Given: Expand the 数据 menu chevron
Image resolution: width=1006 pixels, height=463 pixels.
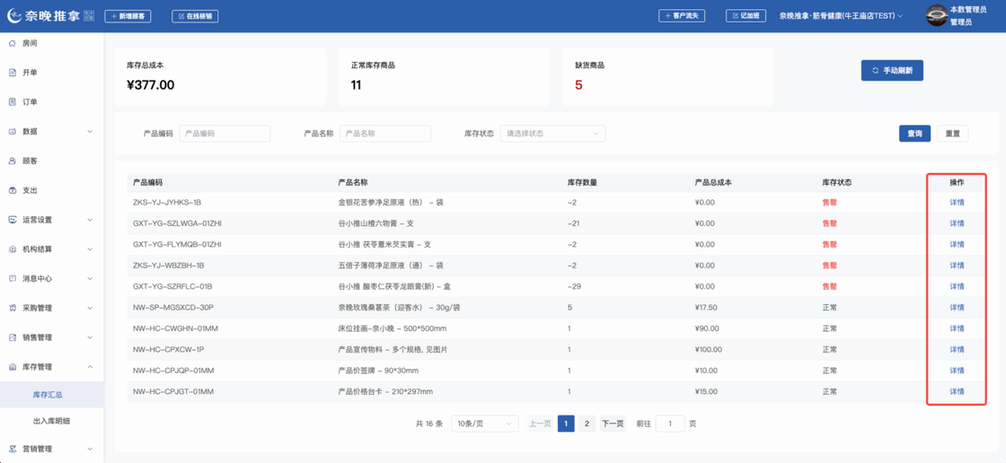Looking at the screenshot, I should [90, 132].
